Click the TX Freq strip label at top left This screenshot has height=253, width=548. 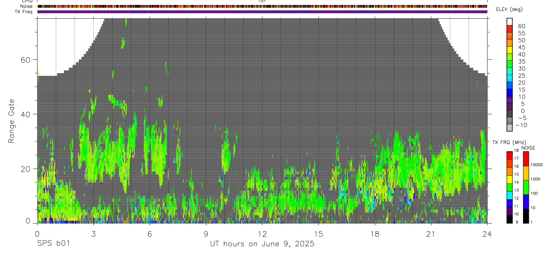pyautogui.click(x=24, y=12)
